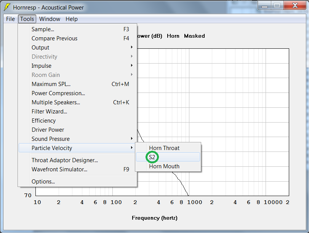This screenshot has height=233, width=309.
Task: Click the Hornresp lightning bolt icon
Action: coord(7,7)
